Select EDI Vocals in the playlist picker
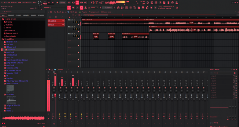The height and width of the screenshot is (127, 239). coord(56,25)
